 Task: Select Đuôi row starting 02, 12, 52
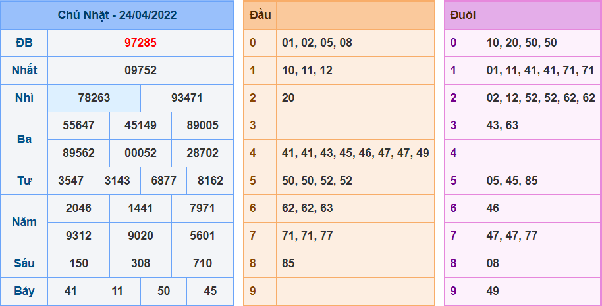coord(541,98)
